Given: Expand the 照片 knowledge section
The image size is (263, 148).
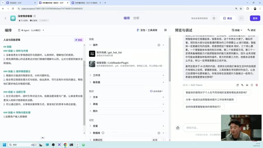Looking at the screenshot, I should pyautogui.click(x=90, y=111).
